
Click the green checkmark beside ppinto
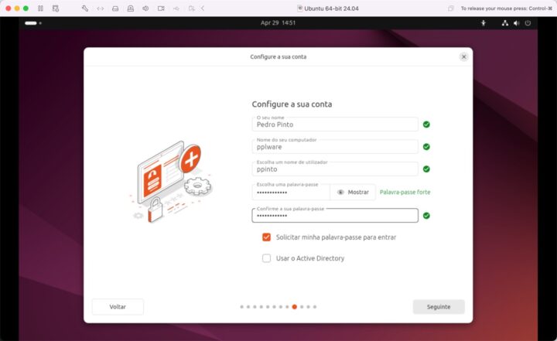click(x=426, y=169)
